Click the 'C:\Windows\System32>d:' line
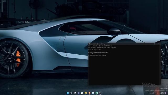 [95, 50]
